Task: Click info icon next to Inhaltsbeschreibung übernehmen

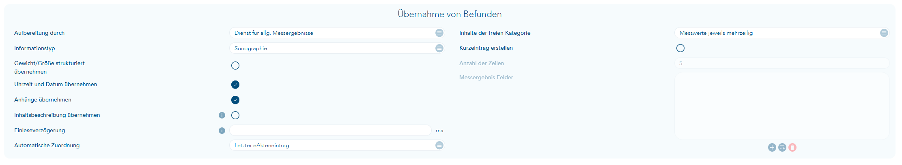Action: 222,115
